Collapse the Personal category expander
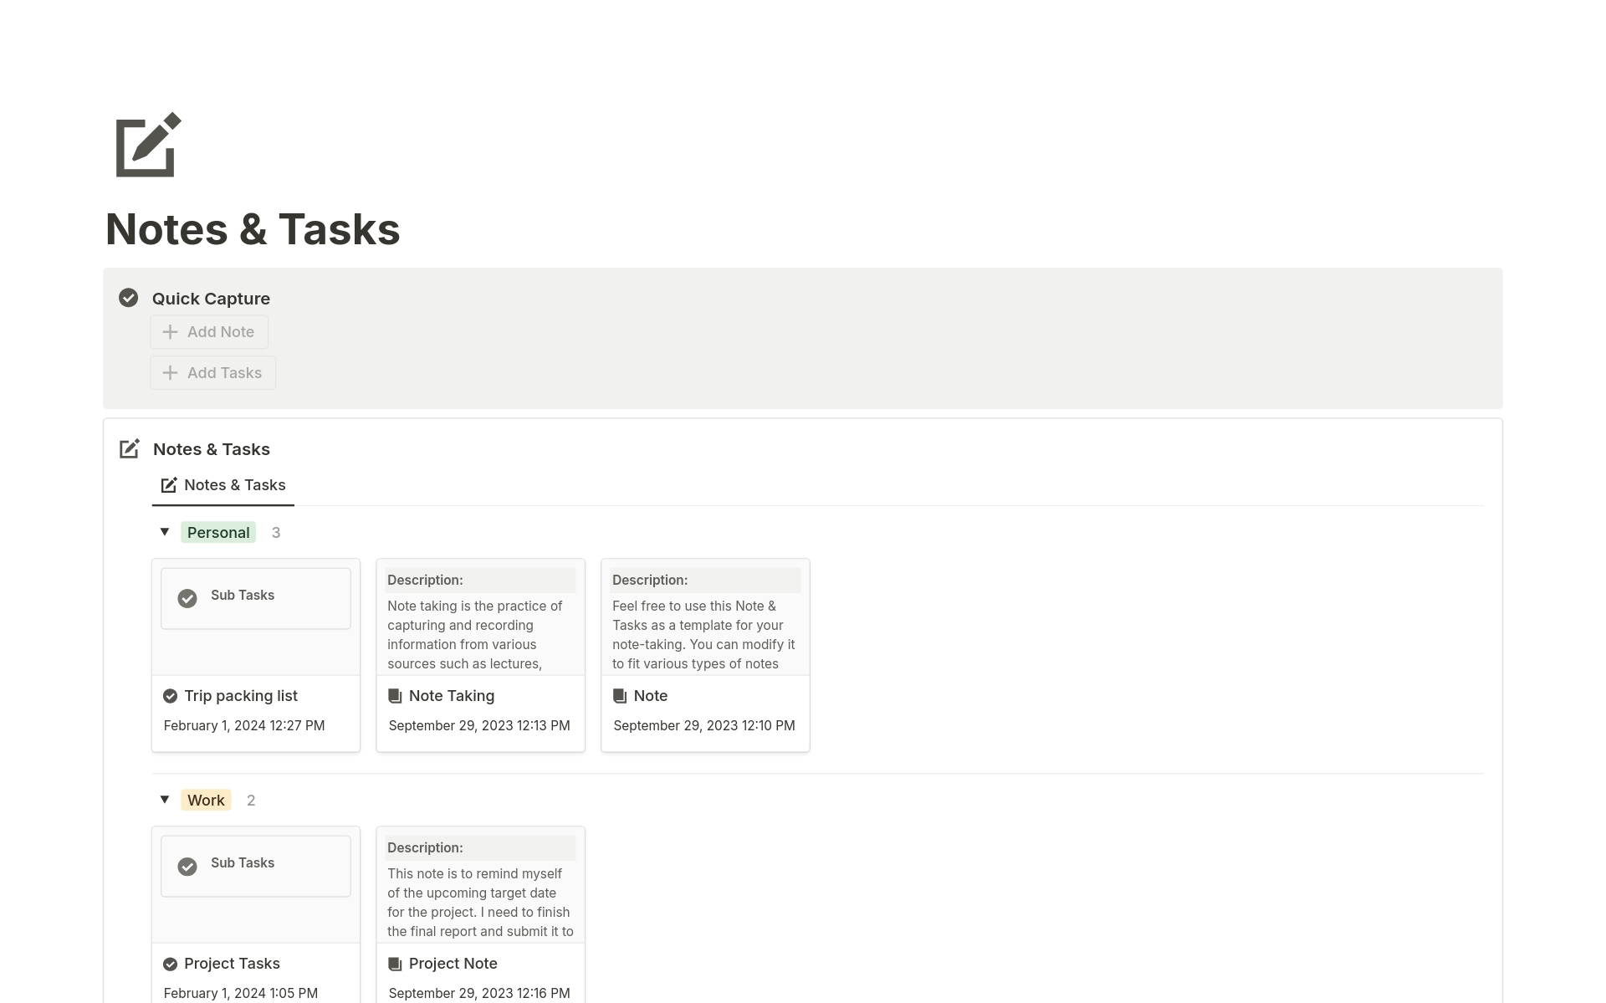This screenshot has width=1606, height=1003. [164, 531]
